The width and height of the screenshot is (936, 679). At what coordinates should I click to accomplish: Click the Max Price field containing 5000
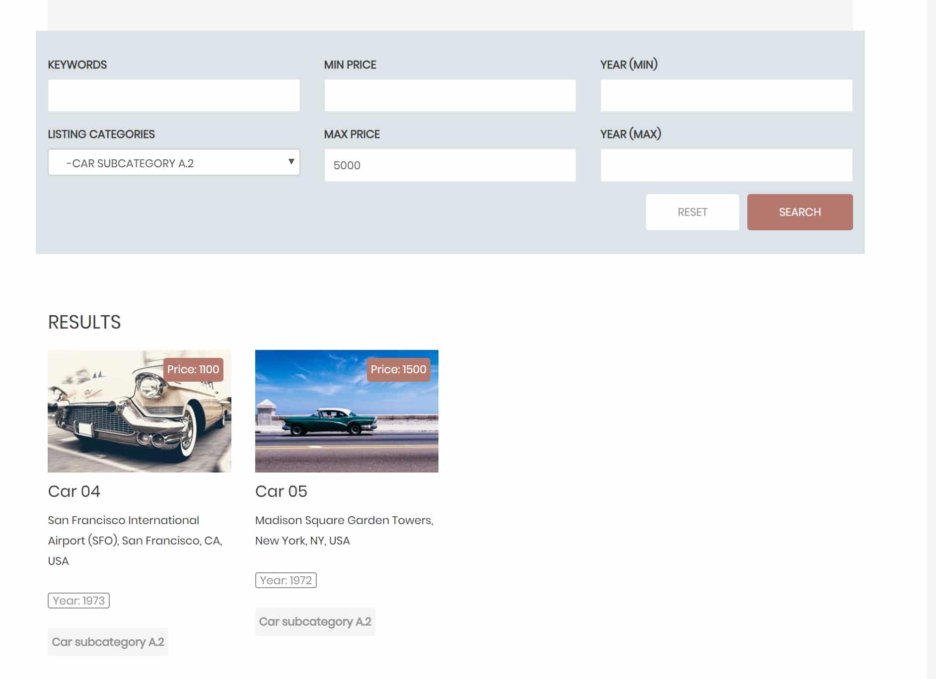click(x=450, y=164)
